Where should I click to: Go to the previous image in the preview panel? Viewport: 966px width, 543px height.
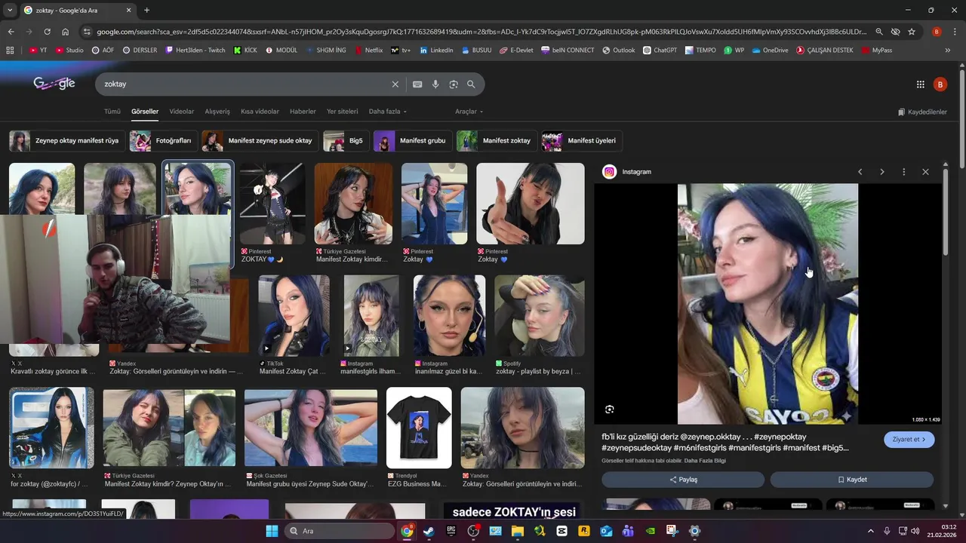point(860,172)
